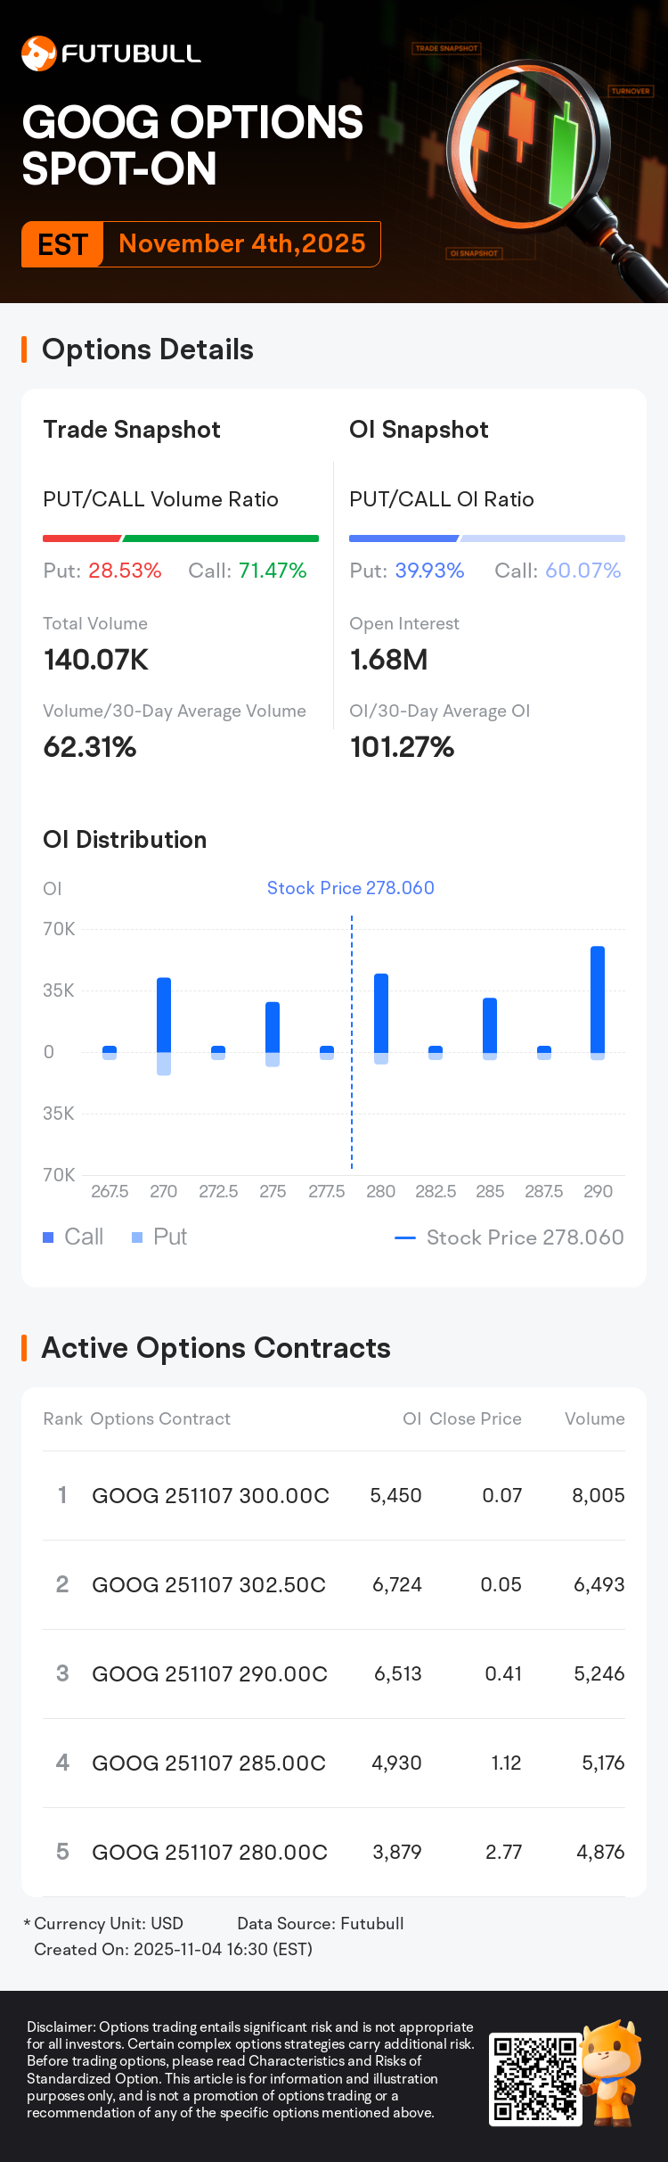Click the 290 strike call OI bar

598,999
